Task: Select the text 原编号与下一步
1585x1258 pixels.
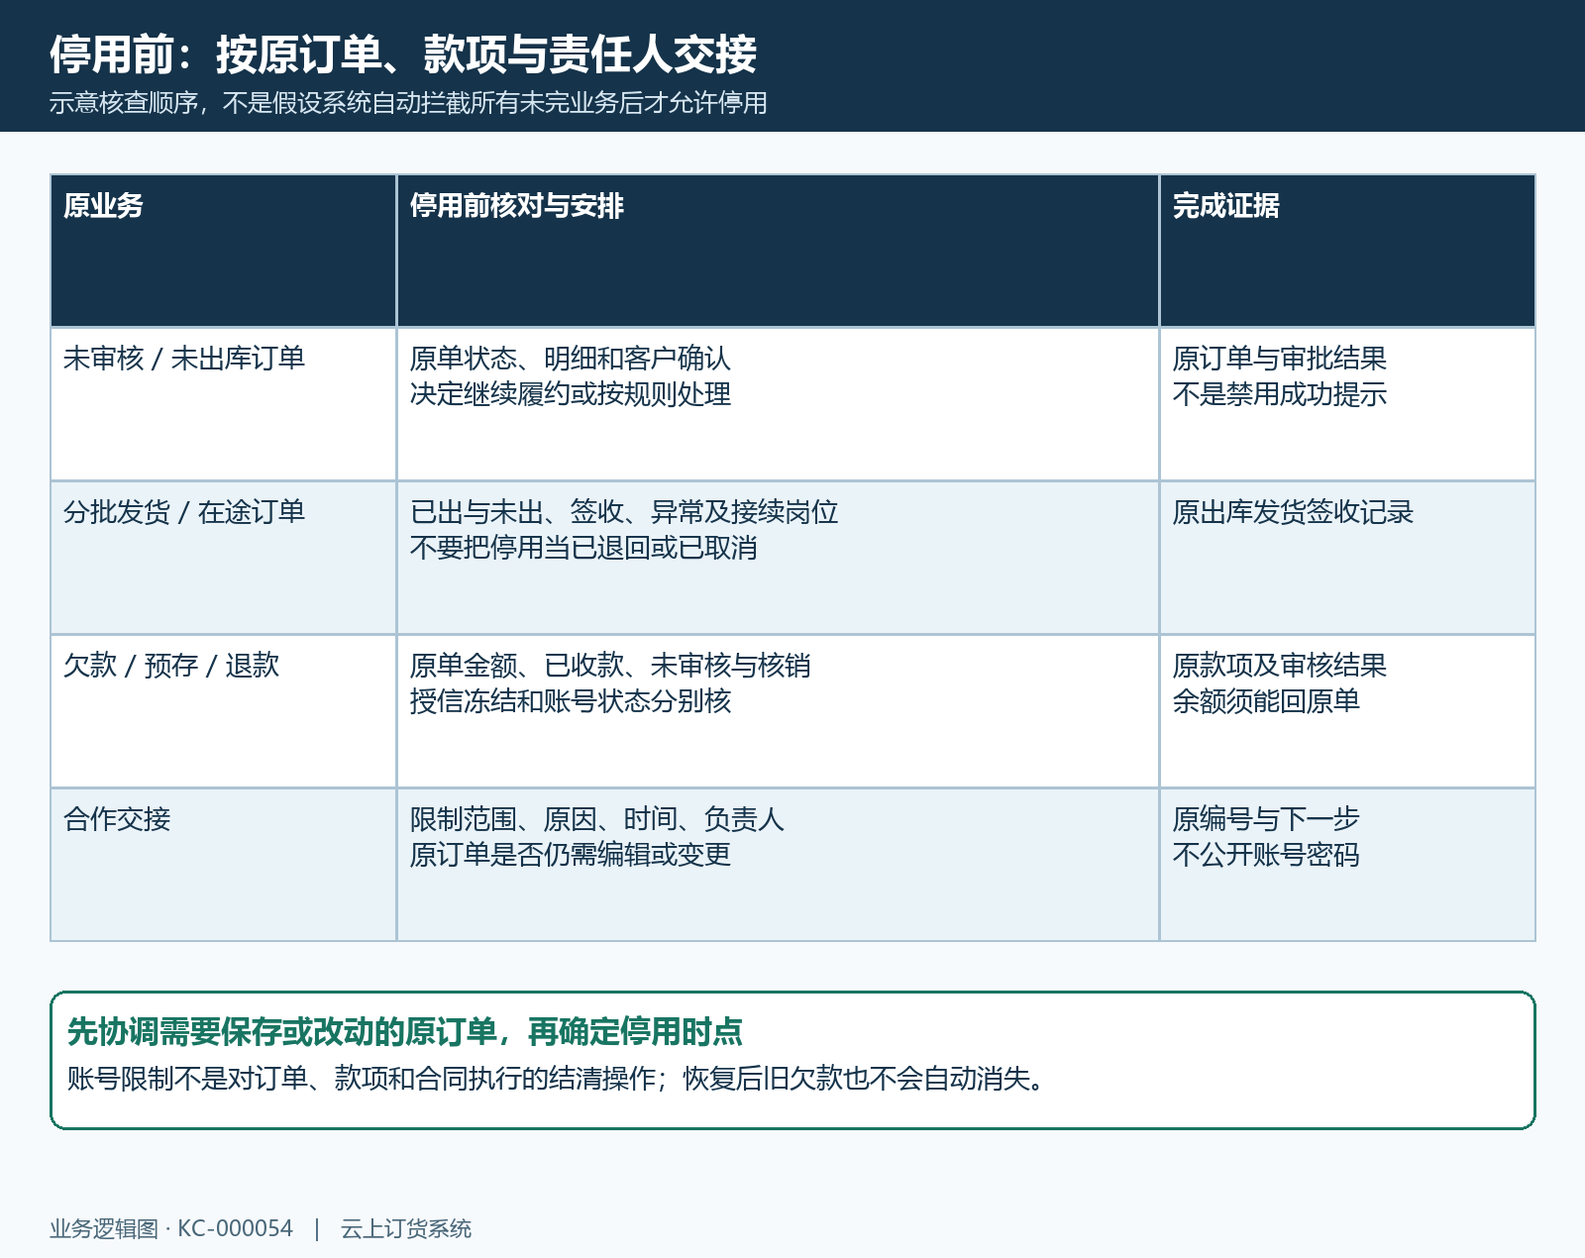Action: [x=1266, y=819]
